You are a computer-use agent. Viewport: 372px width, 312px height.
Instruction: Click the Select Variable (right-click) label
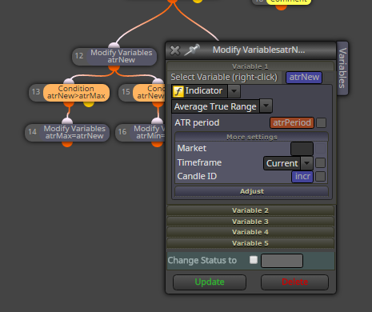224,77
